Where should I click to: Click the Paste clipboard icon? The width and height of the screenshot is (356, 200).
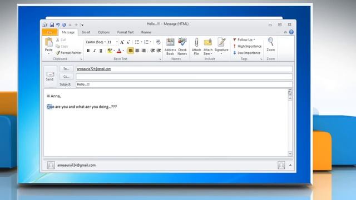tap(48, 42)
